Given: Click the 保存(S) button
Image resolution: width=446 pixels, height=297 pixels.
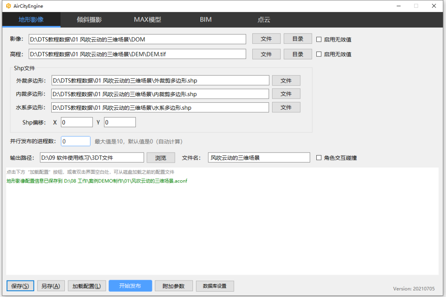Looking at the screenshot, I should point(20,286).
